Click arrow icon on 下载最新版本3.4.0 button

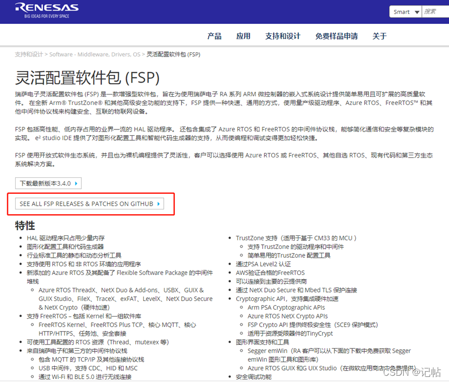point(76,183)
